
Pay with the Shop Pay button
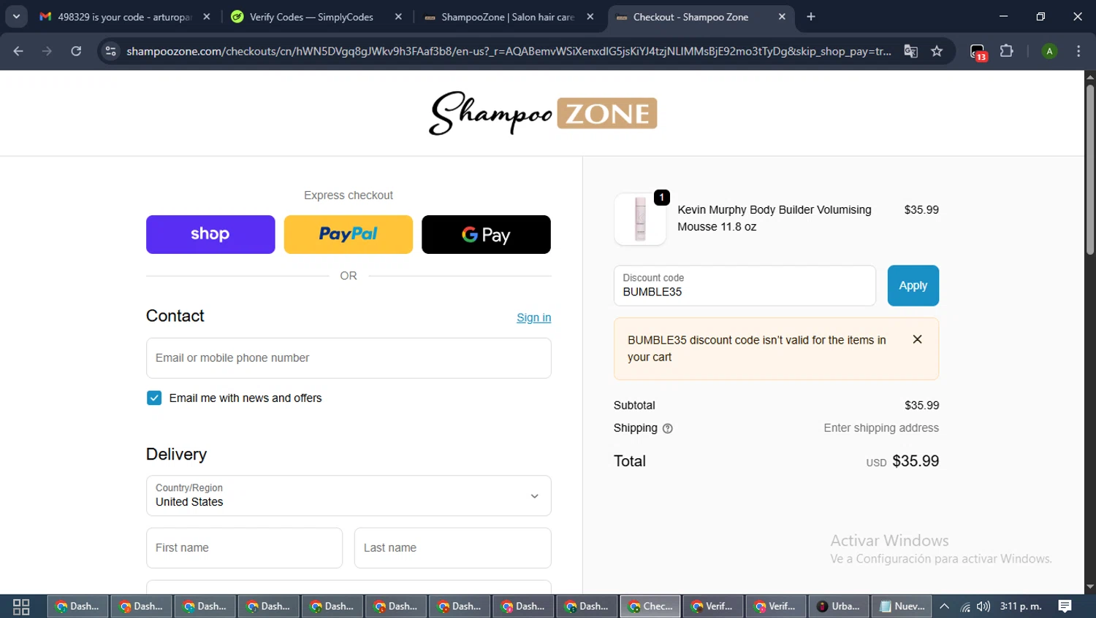click(210, 234)
